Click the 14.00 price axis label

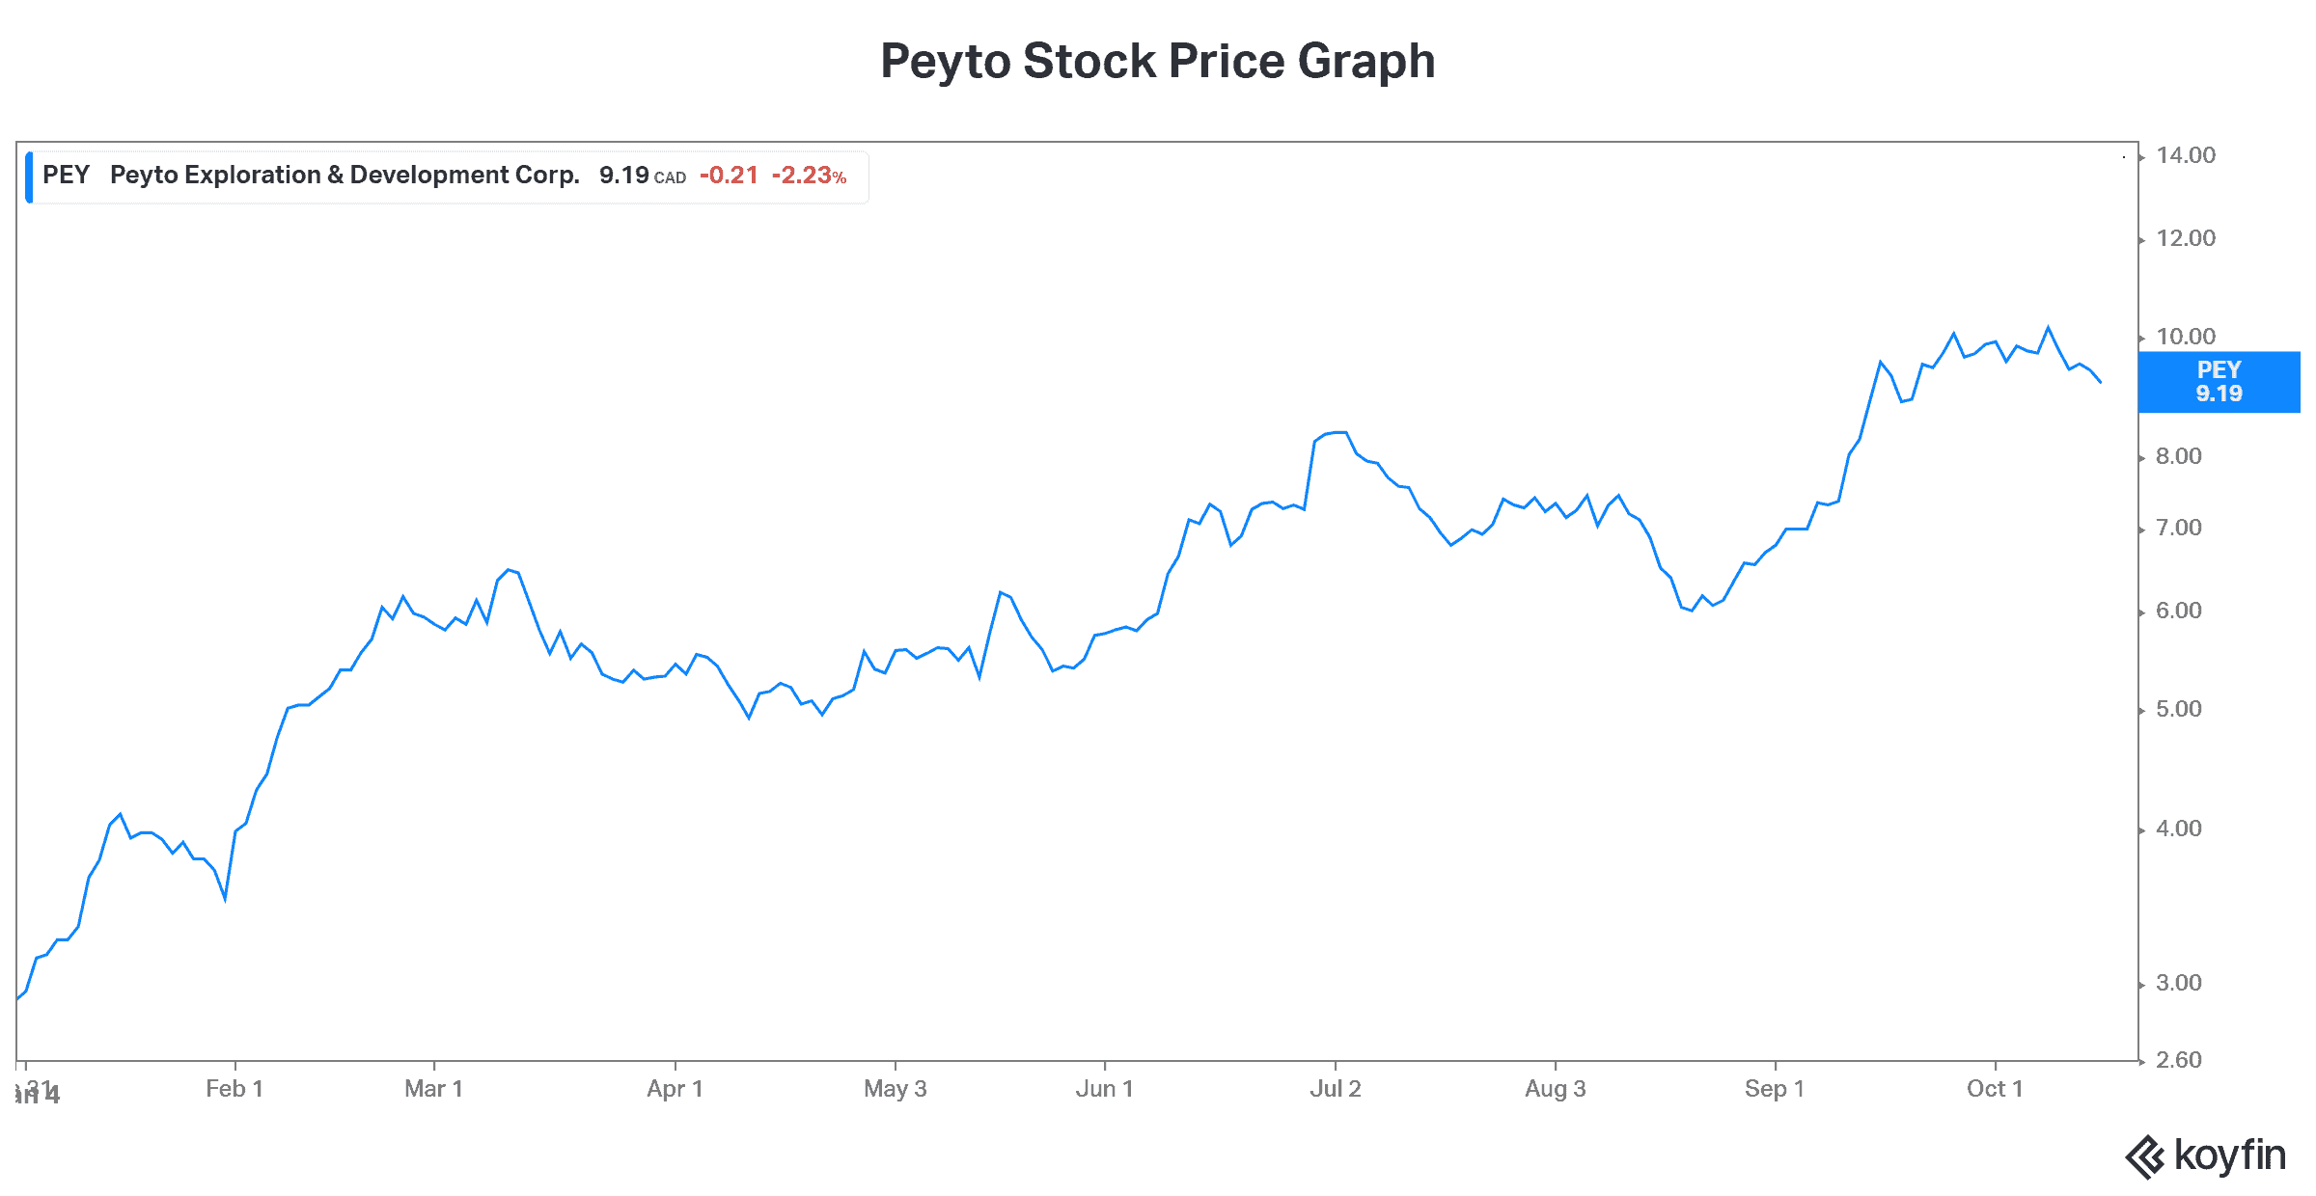tap(2186, 155)
